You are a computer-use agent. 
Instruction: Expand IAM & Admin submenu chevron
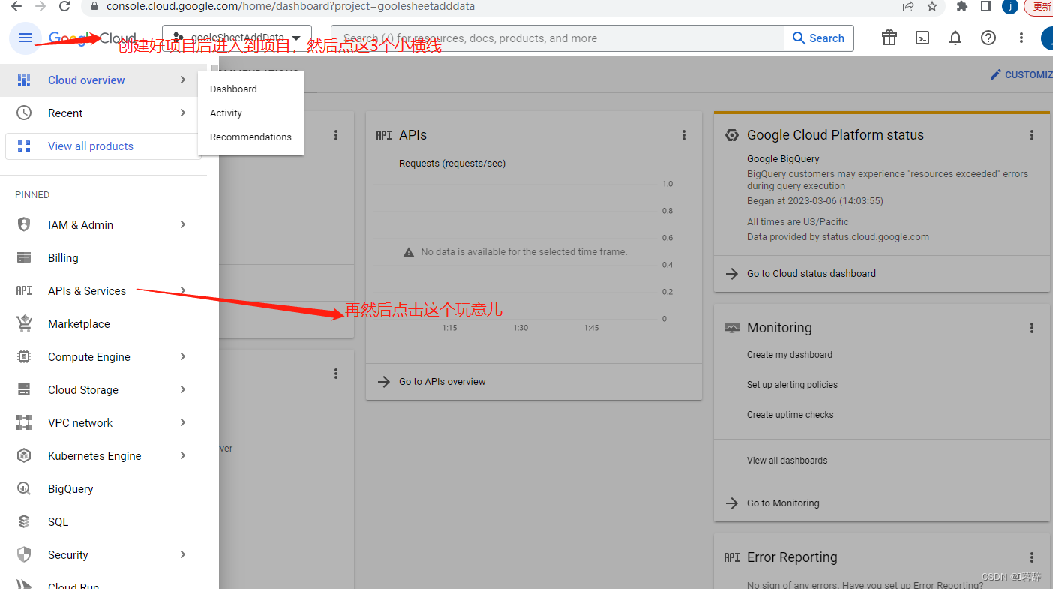coord(183,224)
